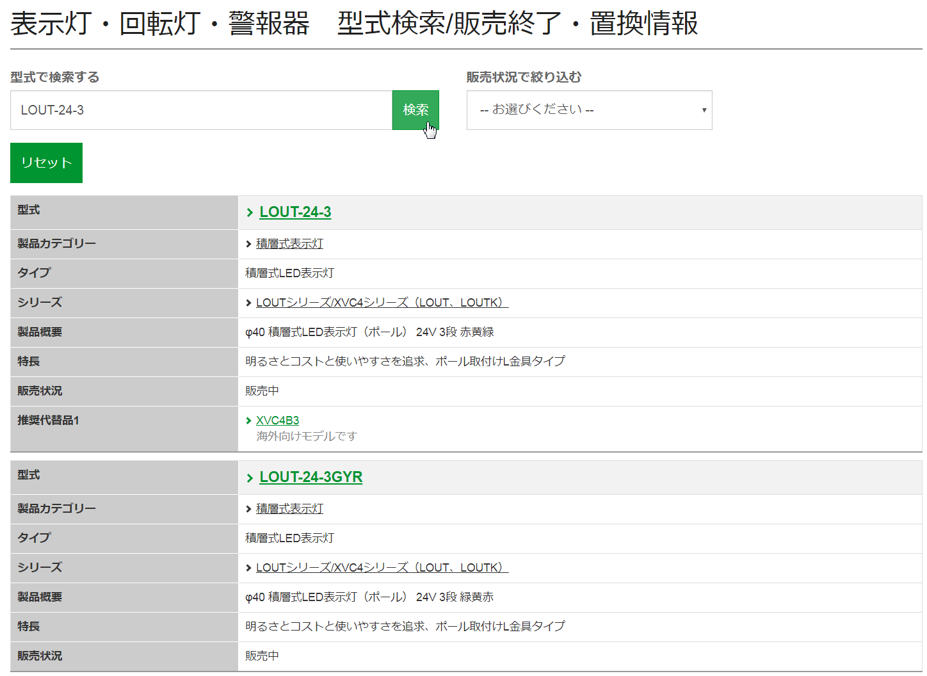Click chevron before second 積層式表示灯 link
The image size is (927, 676).
(x=248, y=509)
